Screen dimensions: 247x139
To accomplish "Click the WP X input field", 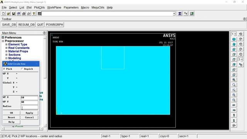I will pyautogui.click(x=29, y=98).
